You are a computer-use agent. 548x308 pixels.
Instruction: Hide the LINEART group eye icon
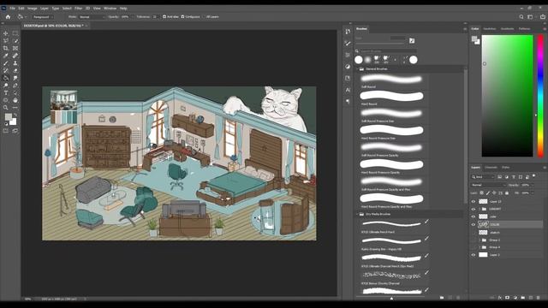tap(474, 209)
